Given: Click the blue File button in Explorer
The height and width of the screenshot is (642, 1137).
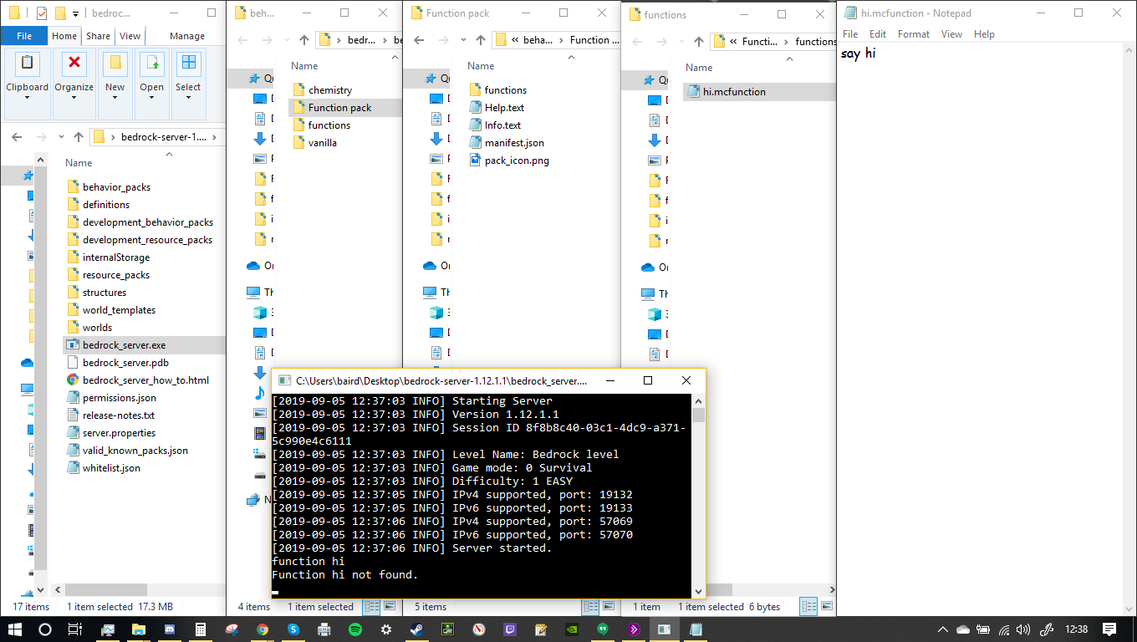Looking at the screenshot, I should (24, 36).
